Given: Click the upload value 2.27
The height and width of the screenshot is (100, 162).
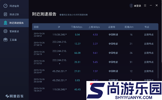Looking at the screenshot, I should 95,44.
